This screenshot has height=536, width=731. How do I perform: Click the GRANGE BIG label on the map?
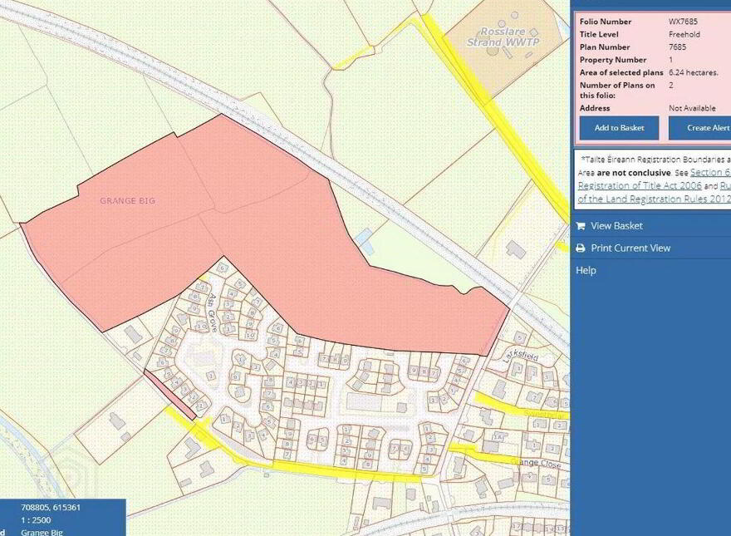pos(128,200)
